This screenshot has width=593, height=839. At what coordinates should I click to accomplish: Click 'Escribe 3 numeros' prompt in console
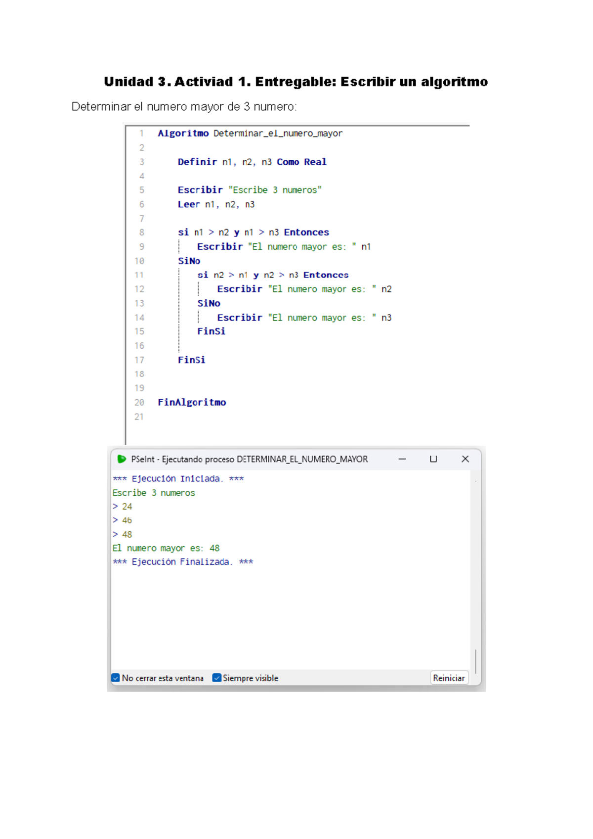[154, 493]
